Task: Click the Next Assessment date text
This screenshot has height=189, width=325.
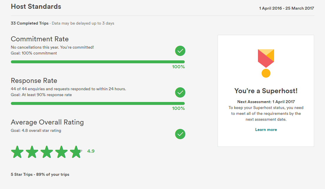Action: pos(266,102)
